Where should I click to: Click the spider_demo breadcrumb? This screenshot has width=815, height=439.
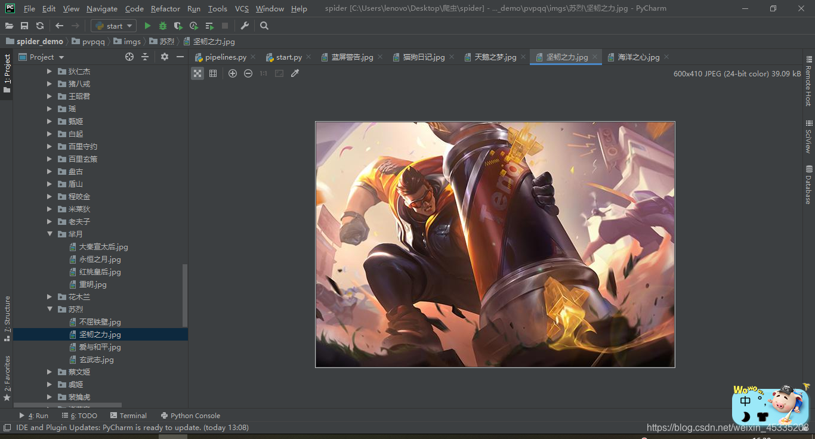pos(35,42)
